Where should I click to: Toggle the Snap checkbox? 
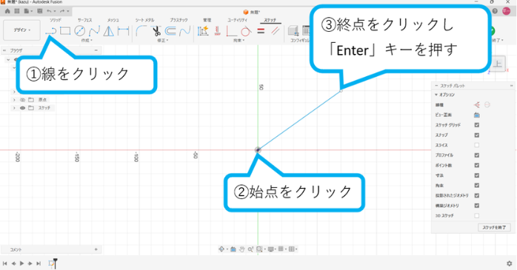pyautogui.click(x=477, y=135)
